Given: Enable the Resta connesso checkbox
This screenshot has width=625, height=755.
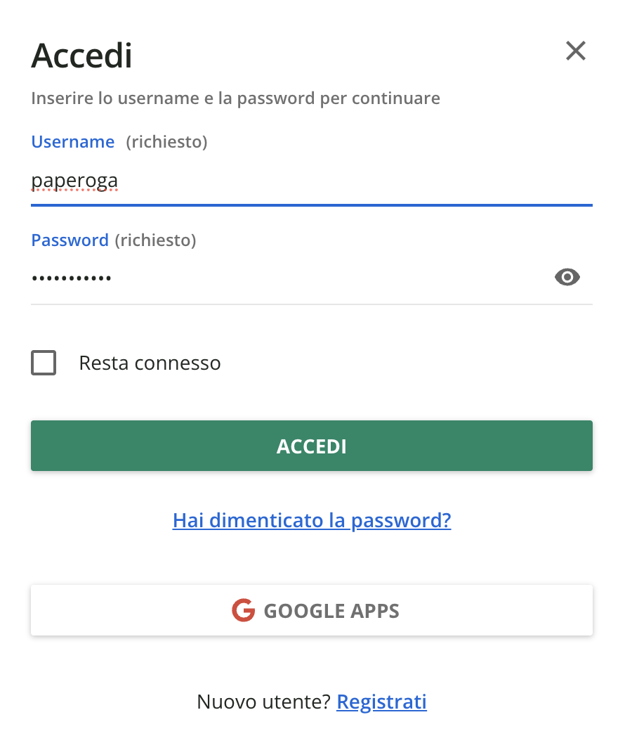Looking at the screenshot, I should [x=44, y=363].
